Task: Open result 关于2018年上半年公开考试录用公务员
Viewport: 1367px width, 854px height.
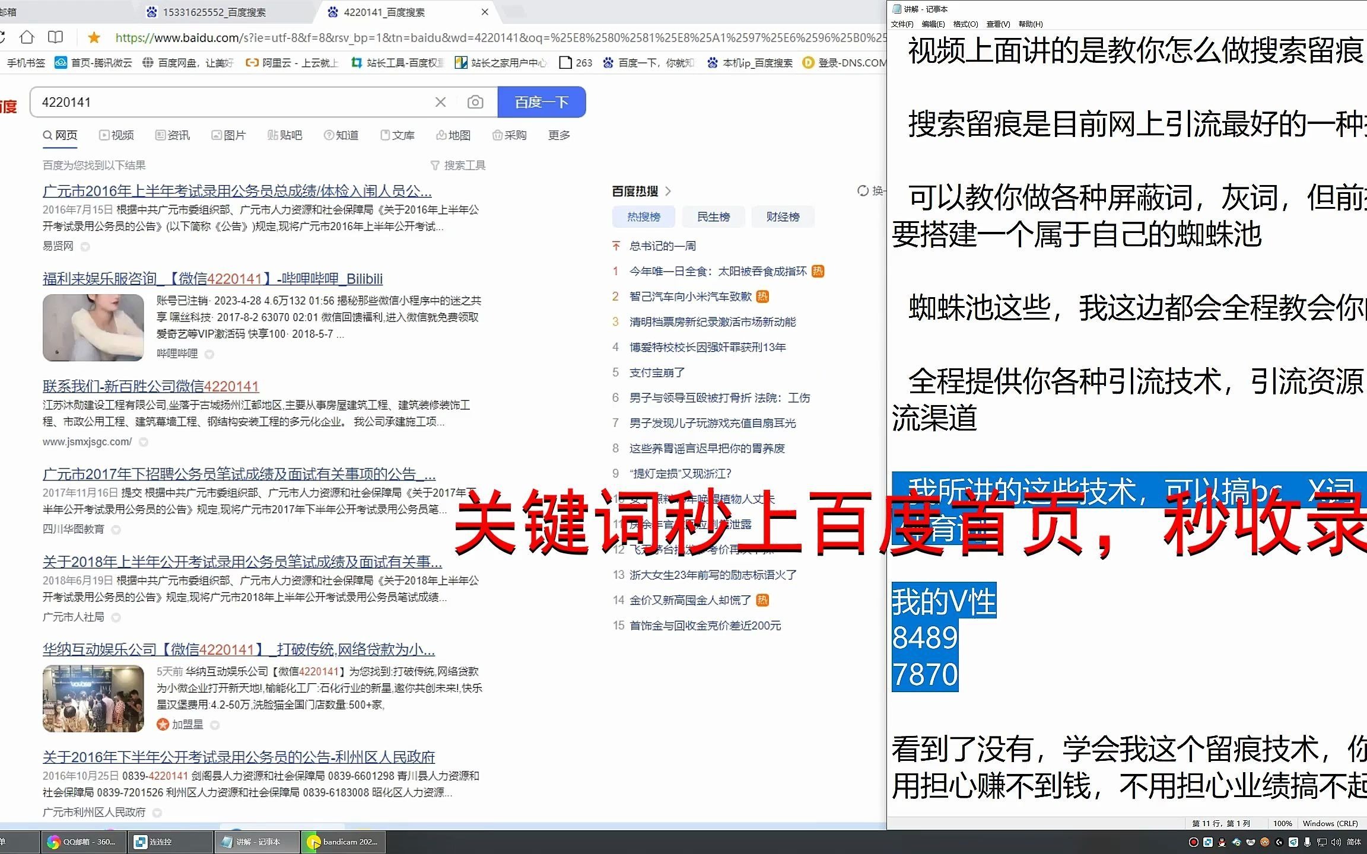Action: [242, 562]
